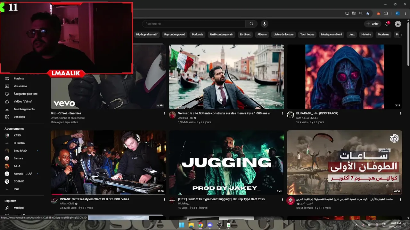
Task: Select the Rap underground chip
Action: pyautogui.click(x=175, y=34)
